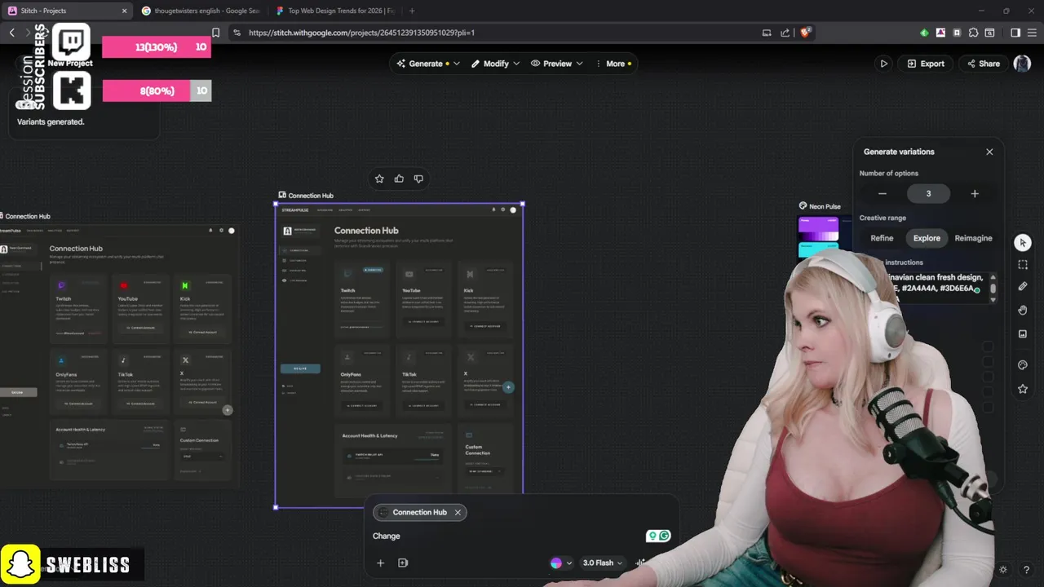Click the browser address bar URL

point(361,33)
